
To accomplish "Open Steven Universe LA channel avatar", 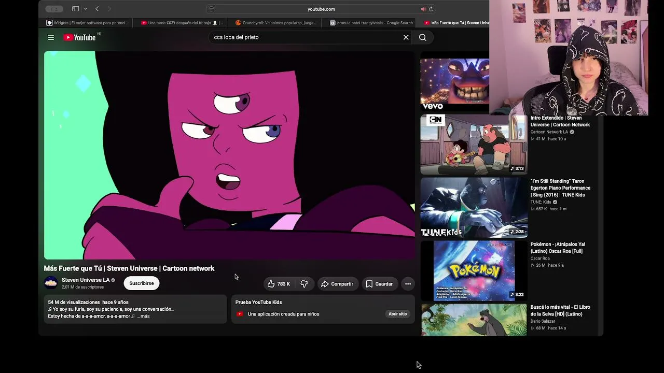I will pos(51,283).
